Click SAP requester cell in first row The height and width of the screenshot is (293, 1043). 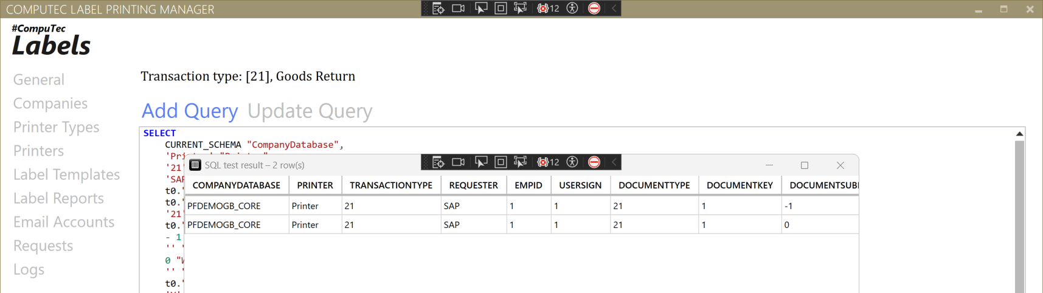[x=474, y=205]
